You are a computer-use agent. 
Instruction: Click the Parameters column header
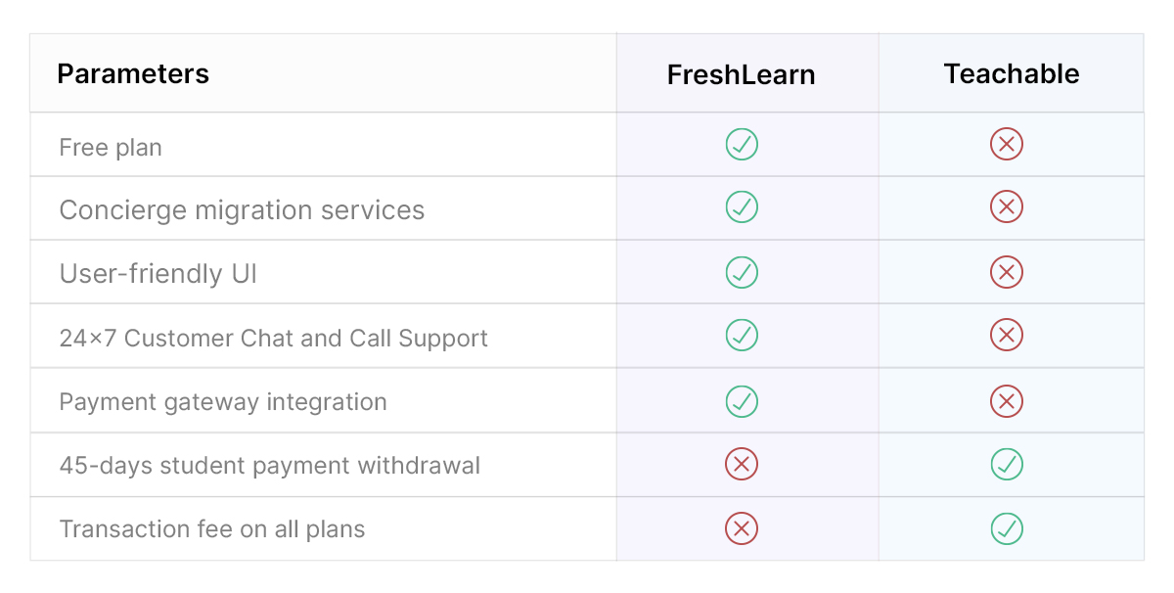click(x=133, y=73)
